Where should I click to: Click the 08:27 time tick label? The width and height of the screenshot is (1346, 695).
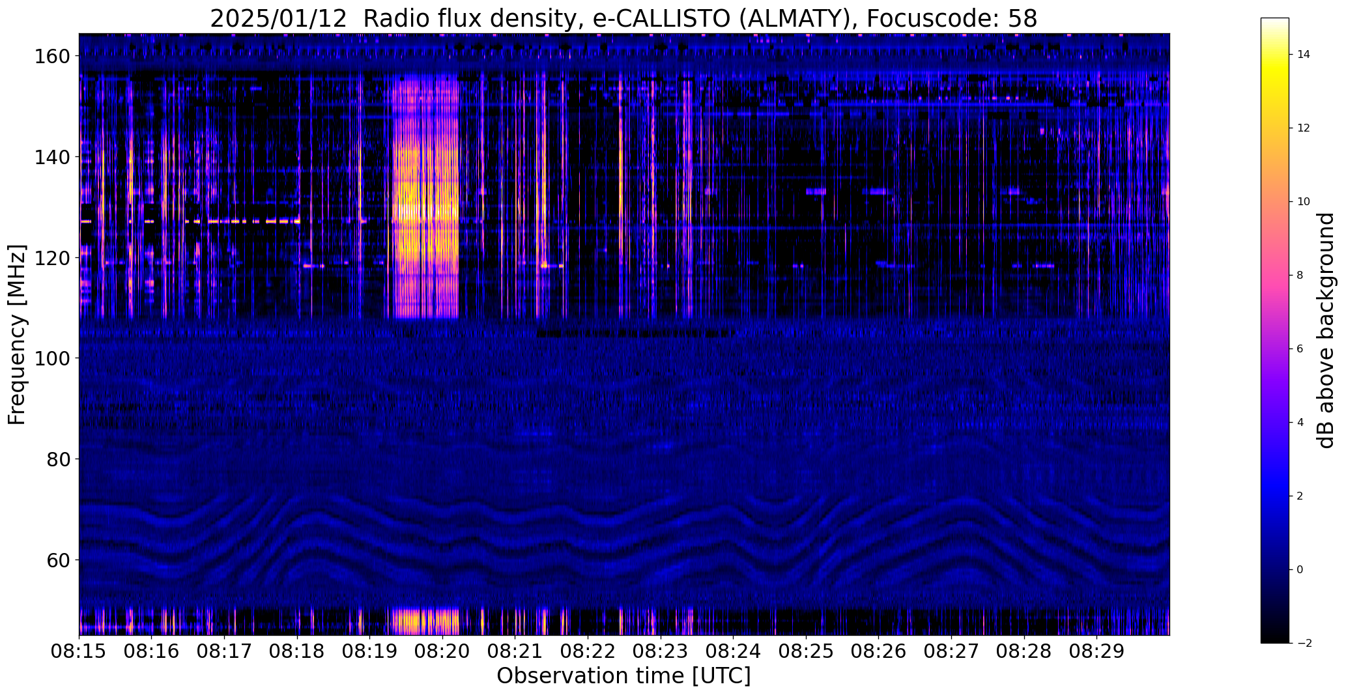951,651
